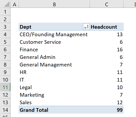The image size is (136, 117).
Task: Select row 14 header
Action: point(5,110)
